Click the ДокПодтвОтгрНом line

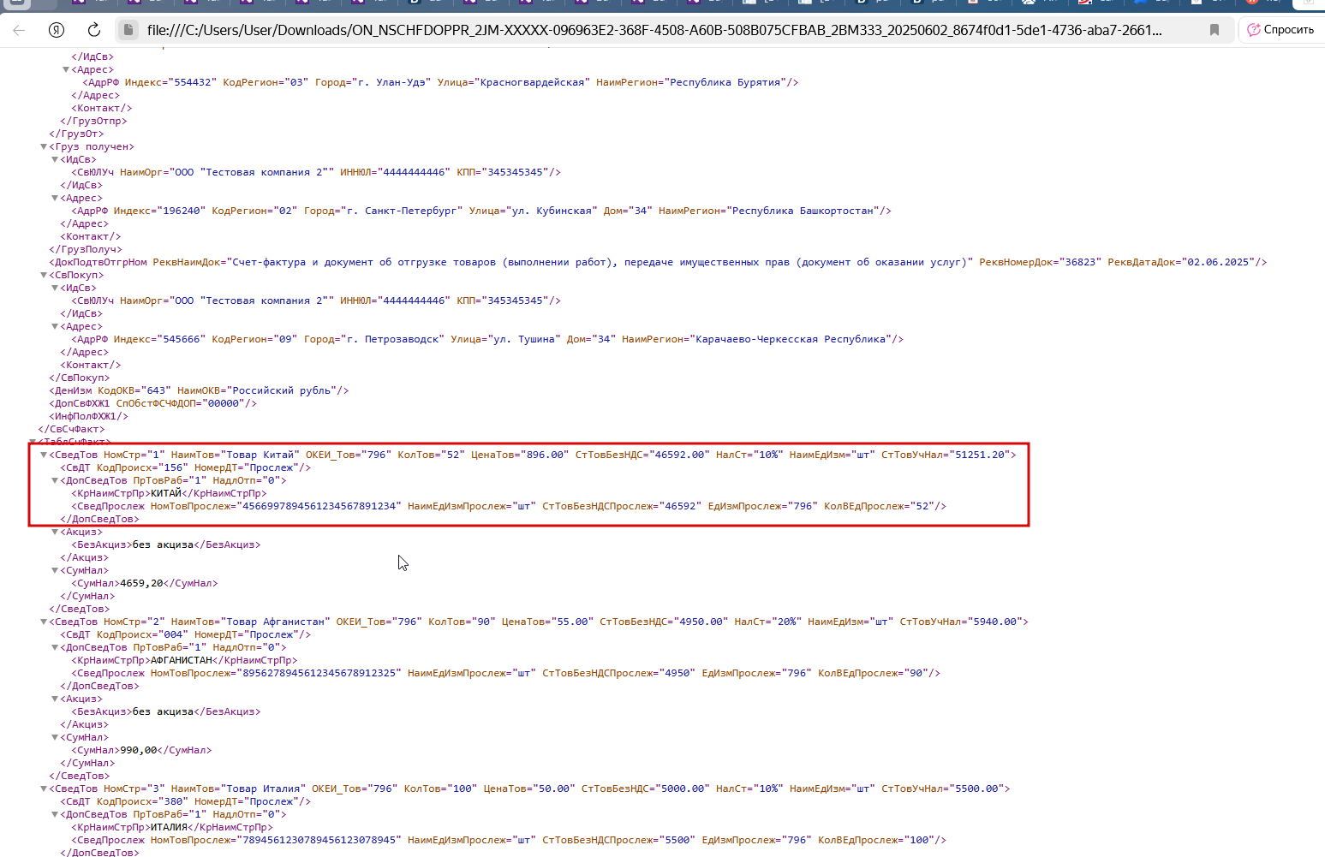[x=658, y=263]
